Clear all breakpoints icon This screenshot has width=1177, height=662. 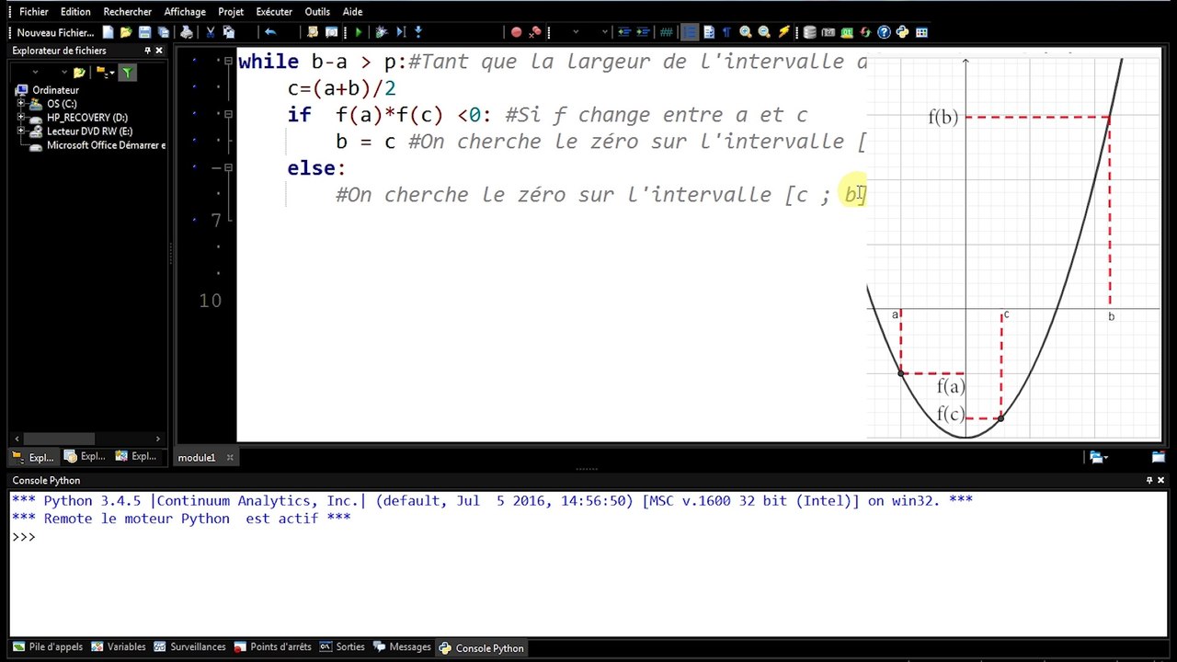pos(535,32)
